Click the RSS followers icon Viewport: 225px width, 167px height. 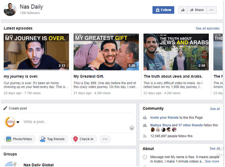click(145, 136)
